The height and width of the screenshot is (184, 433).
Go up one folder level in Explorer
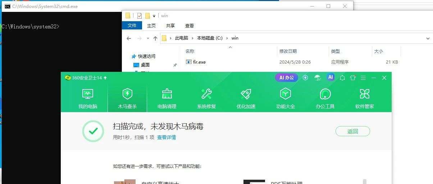click(155, 38)
